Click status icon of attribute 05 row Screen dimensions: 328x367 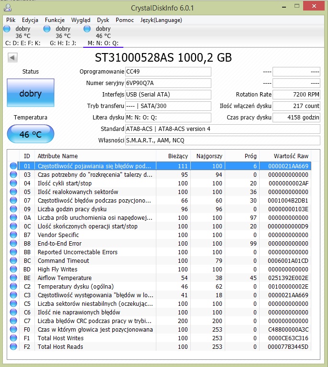[x=13, y=192]
